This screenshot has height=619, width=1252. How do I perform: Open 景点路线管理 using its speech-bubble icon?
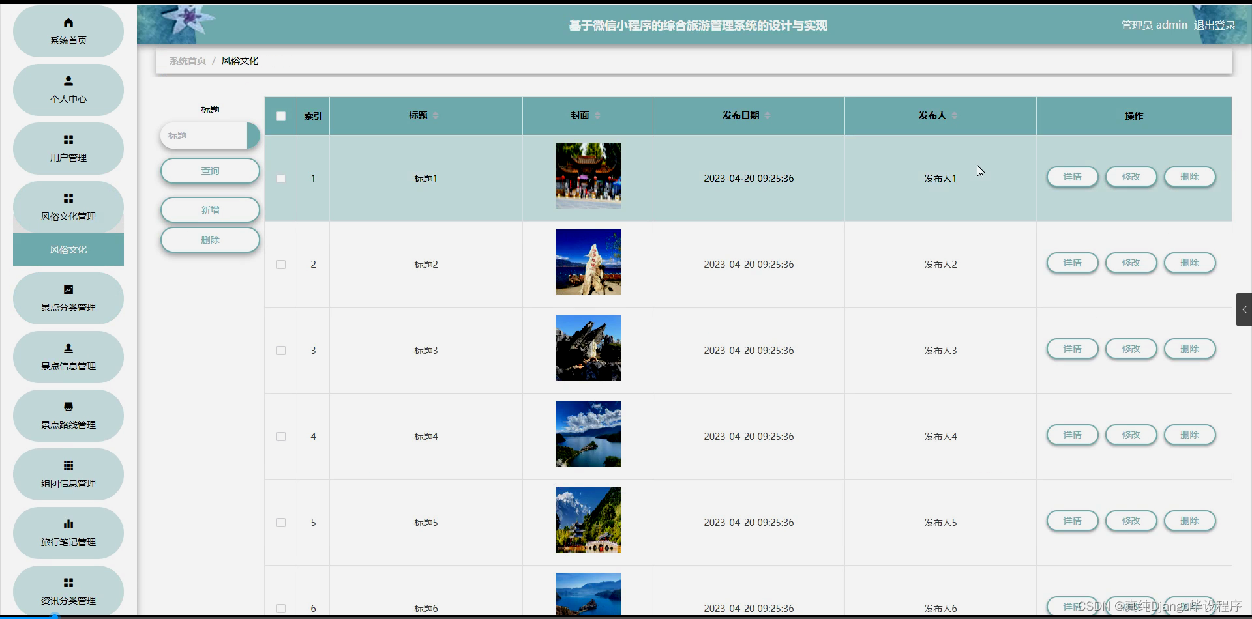68,407
